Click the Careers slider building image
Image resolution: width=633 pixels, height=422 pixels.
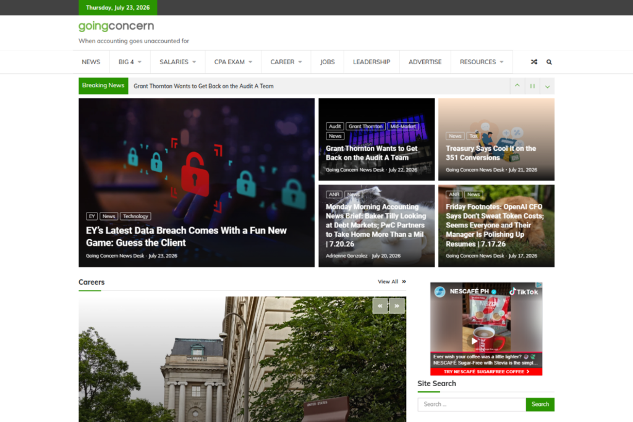click(x=242, y=359)
